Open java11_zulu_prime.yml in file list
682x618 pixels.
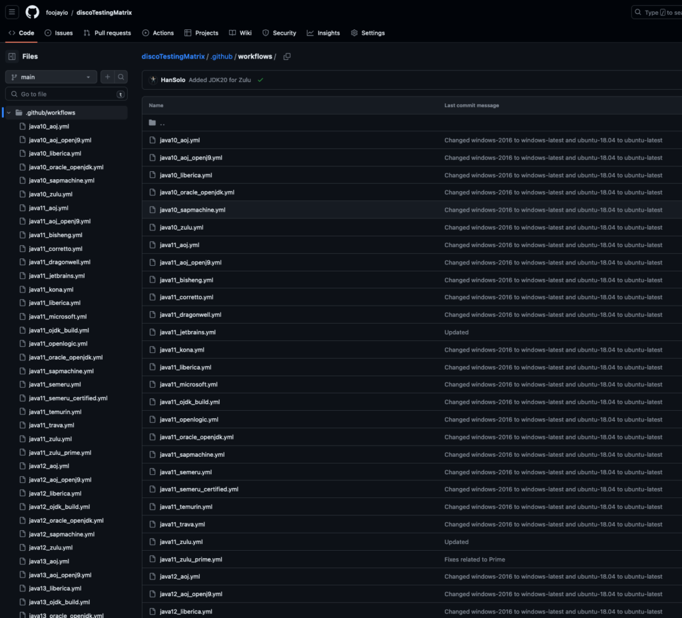click(x=191, y=559)
